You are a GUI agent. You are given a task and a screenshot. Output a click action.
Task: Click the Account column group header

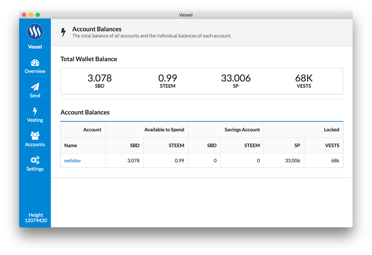[83, 130]
